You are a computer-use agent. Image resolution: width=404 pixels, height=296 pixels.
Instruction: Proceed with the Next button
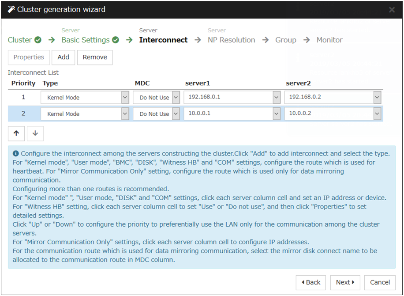tap(345, 282)
